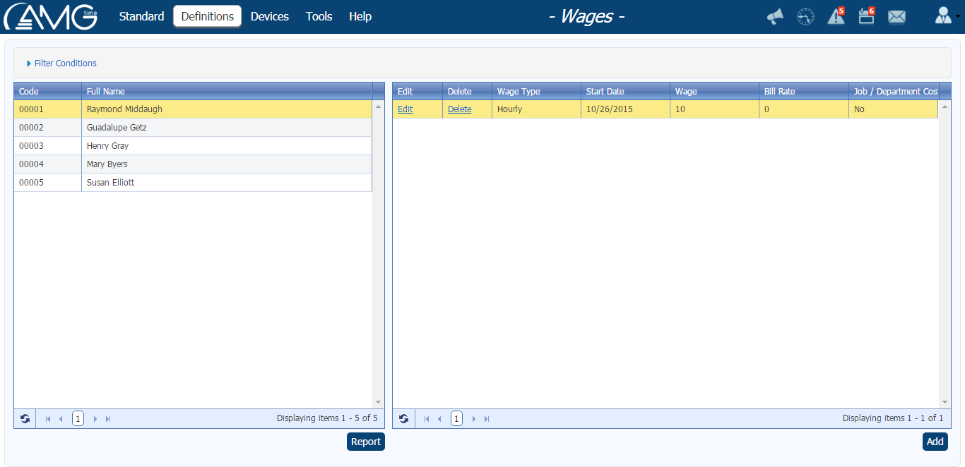Click the Hourly wage type cell
This screenshot has width=965, height=467.
[x=536, y=109]
